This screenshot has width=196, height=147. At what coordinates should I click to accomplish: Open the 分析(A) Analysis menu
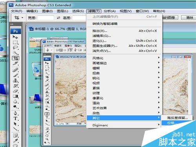[x=110, y=11]
